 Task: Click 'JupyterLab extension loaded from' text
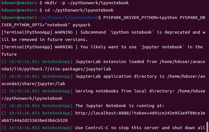point(116,62)
